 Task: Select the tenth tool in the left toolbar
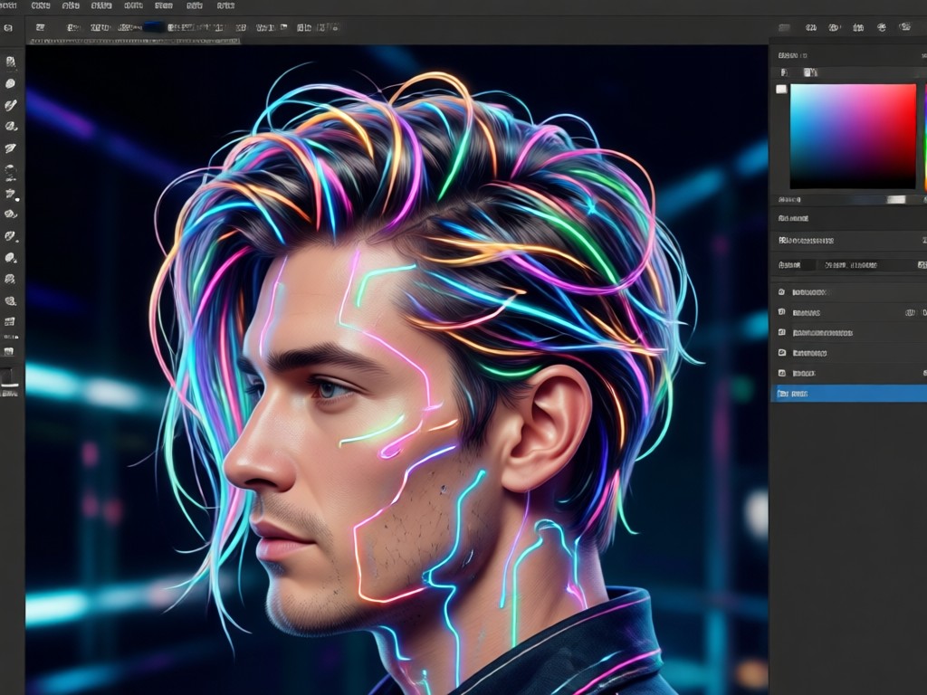pos(10,258)
